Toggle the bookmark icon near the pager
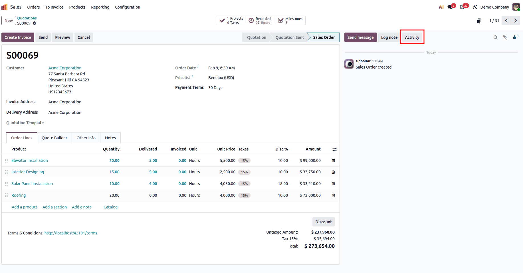The image size is (523, 273). [x=478, y=21]
